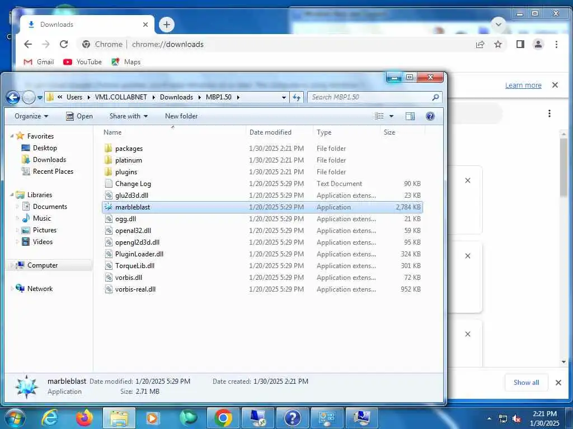Viewport: 573px width, 429px height.
Task: Click the Open button in Explorer toolbar
Action: 79,116
